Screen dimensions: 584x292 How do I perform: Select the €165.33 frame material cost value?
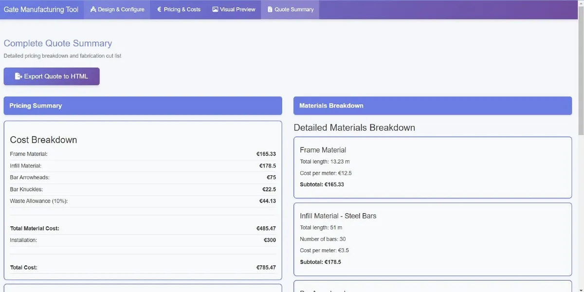coord(266,154)
